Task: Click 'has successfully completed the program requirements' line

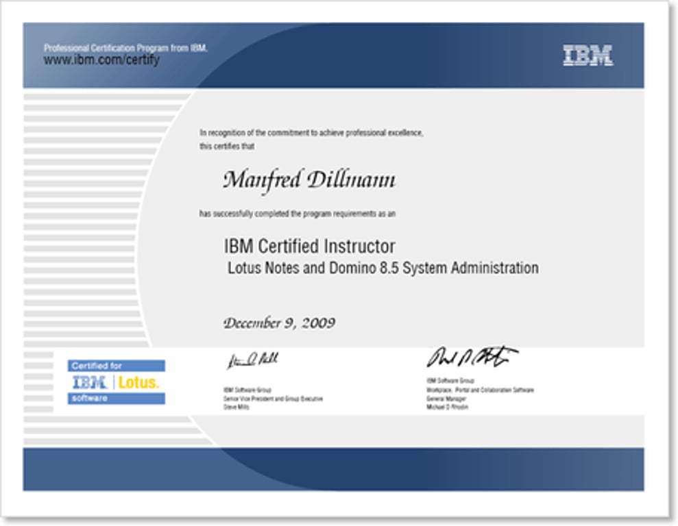Action: point(298,214)
